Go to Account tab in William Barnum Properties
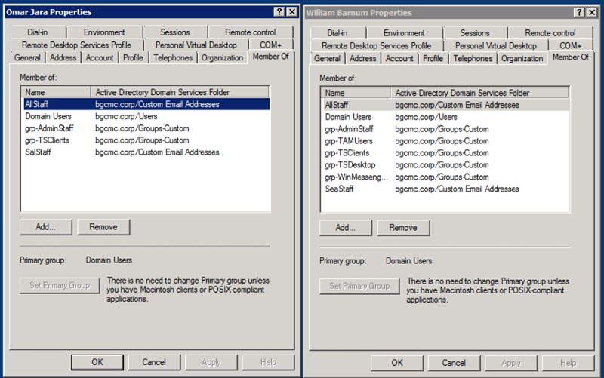 click(x=399, y=58)
